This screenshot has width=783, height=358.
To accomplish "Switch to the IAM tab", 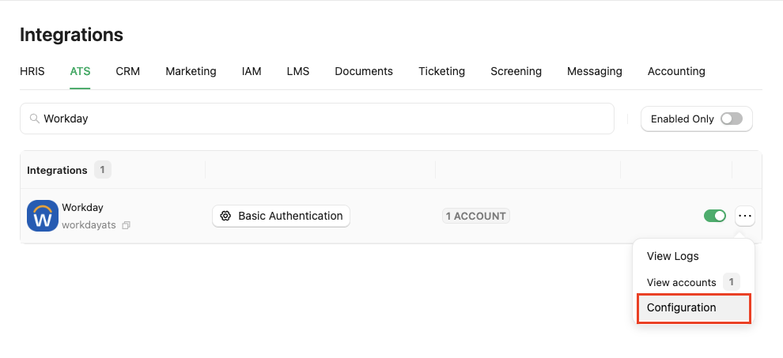I will (x=252, y=71).
